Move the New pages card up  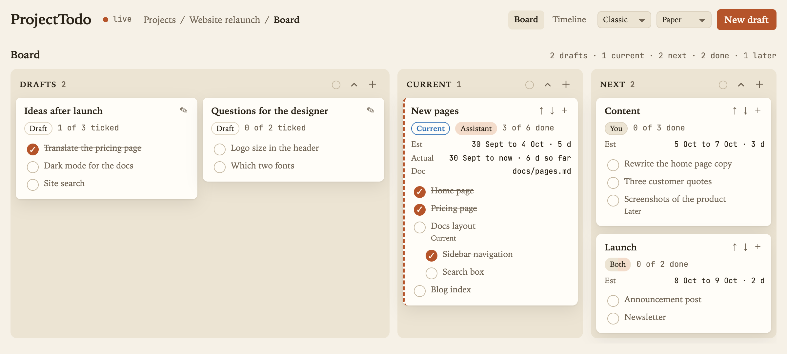541,111
